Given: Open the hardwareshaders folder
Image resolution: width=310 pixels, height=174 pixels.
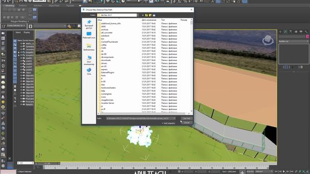Looking at the screenshot, I should click(x=108, y=88).
